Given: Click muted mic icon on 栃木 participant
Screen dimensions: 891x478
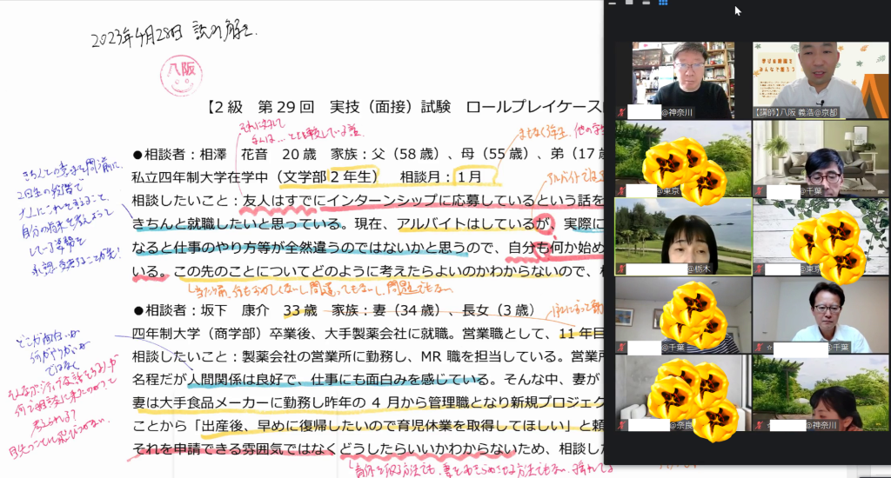Looking at the screenshot, I should click(621, 269).
